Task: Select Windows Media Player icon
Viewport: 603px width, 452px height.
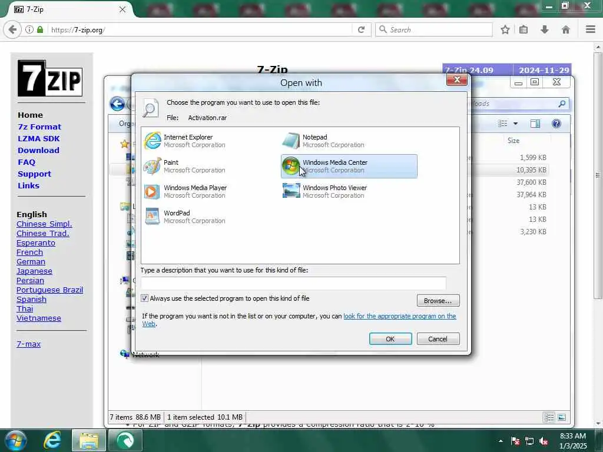Action: [152, 191]
